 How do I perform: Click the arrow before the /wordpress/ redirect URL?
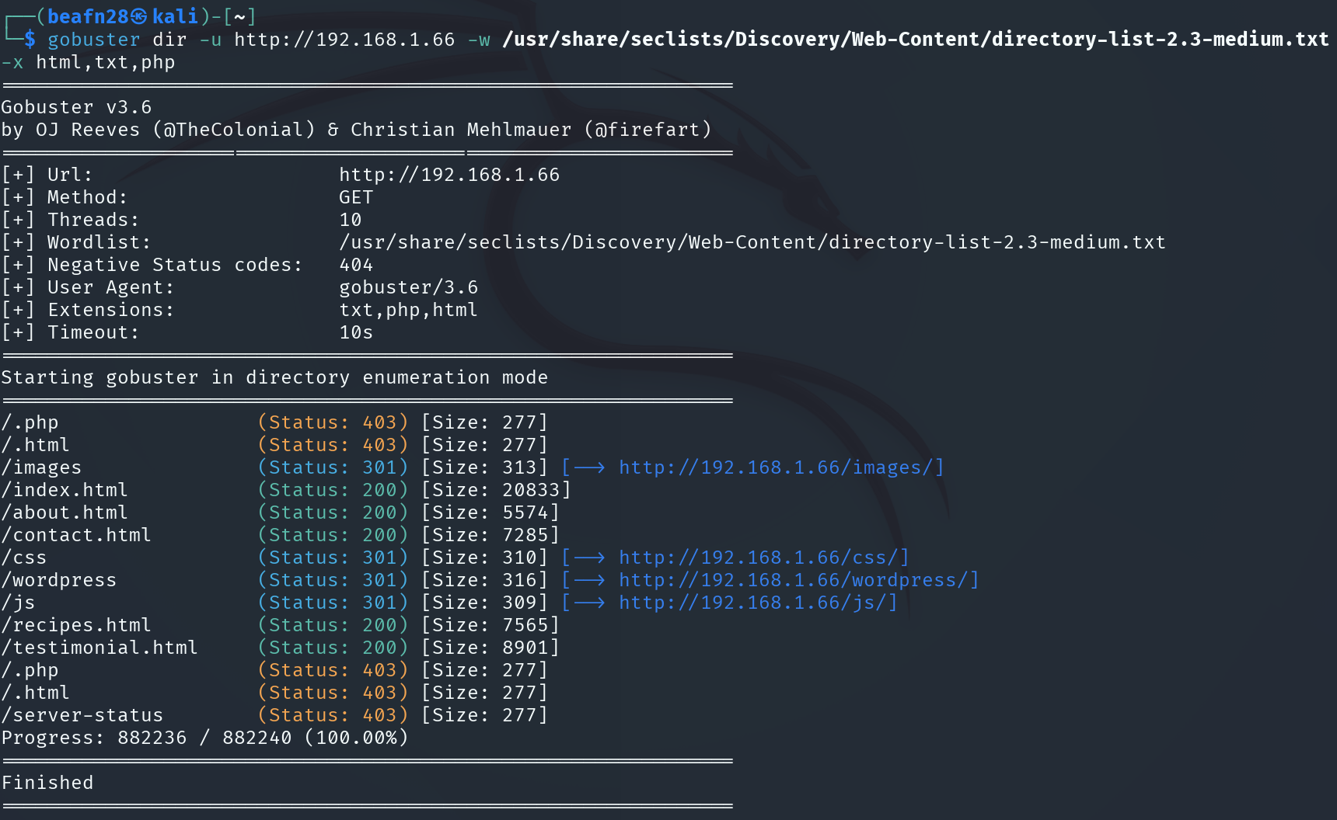point(589,580)
